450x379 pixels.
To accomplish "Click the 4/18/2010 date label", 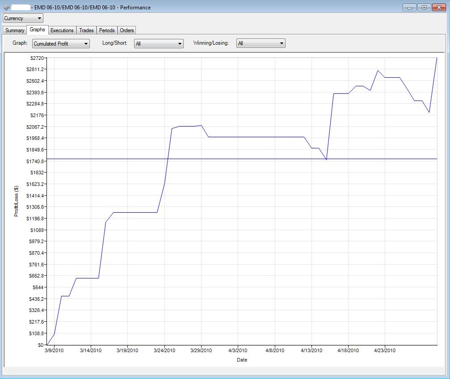I will click(348, 350).
